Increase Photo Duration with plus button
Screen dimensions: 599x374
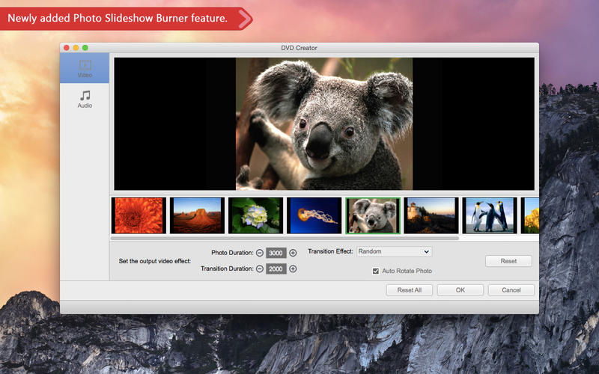(293, 253)
